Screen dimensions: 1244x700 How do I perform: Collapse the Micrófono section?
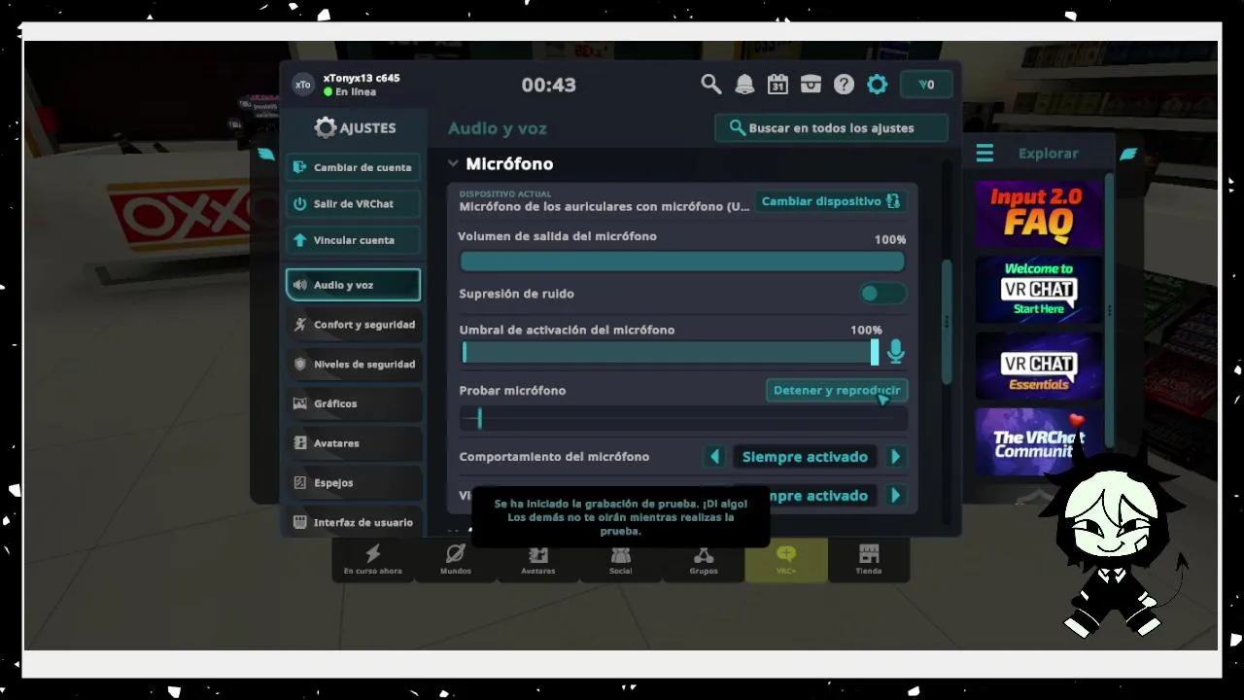click(x=453, y=164)
